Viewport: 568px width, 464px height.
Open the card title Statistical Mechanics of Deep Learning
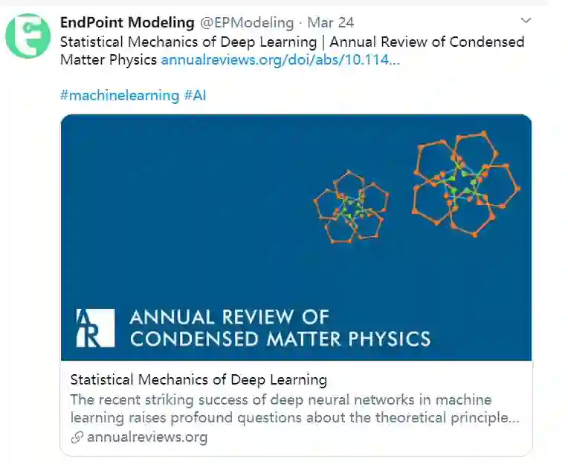(x=199, y=379)
